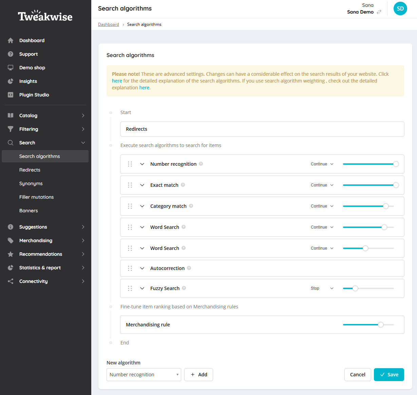The width and height of the screenshot is (417, 395).
Task: Click the Filtering funnel icon
Action: (11, 129)
